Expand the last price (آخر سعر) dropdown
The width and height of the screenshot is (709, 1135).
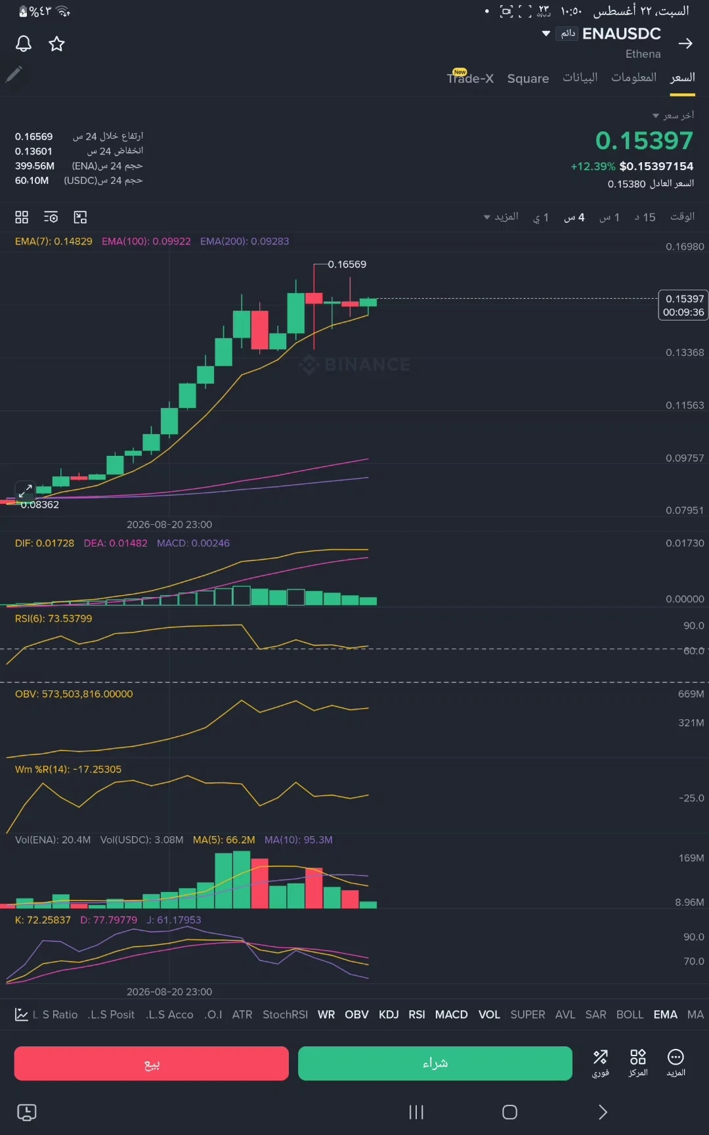[x=674, y=116]
